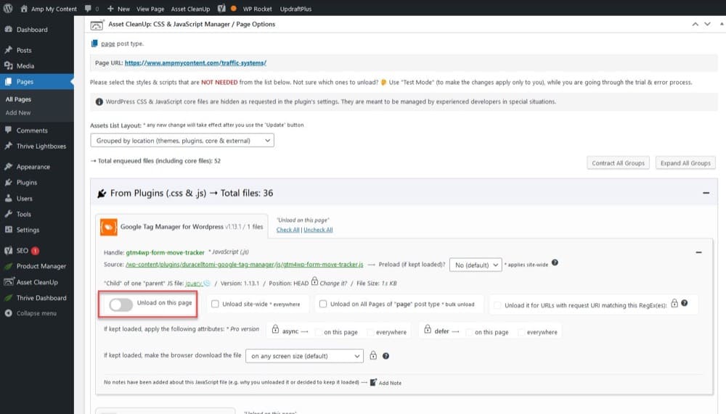This screenshot has height=414, width=726.
Task: Click the Tools wrench icon in sidebar
Action: click(8, 214)
